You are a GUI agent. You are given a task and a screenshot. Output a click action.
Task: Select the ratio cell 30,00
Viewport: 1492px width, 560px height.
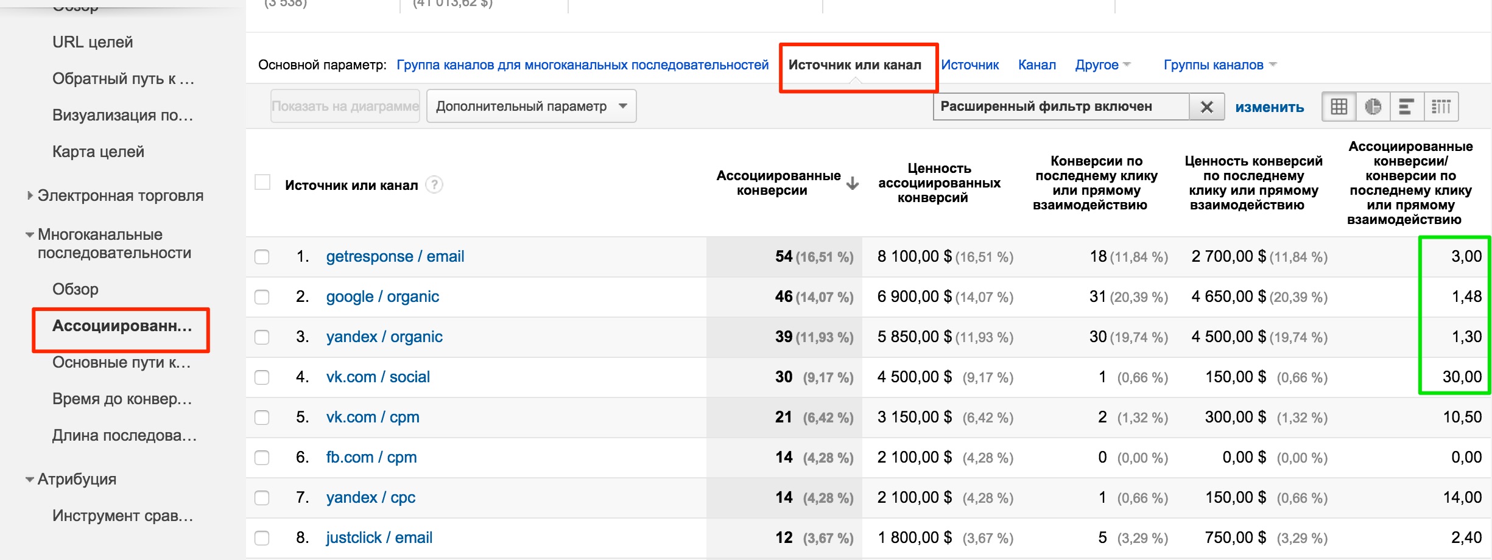tap(1462, 377)
